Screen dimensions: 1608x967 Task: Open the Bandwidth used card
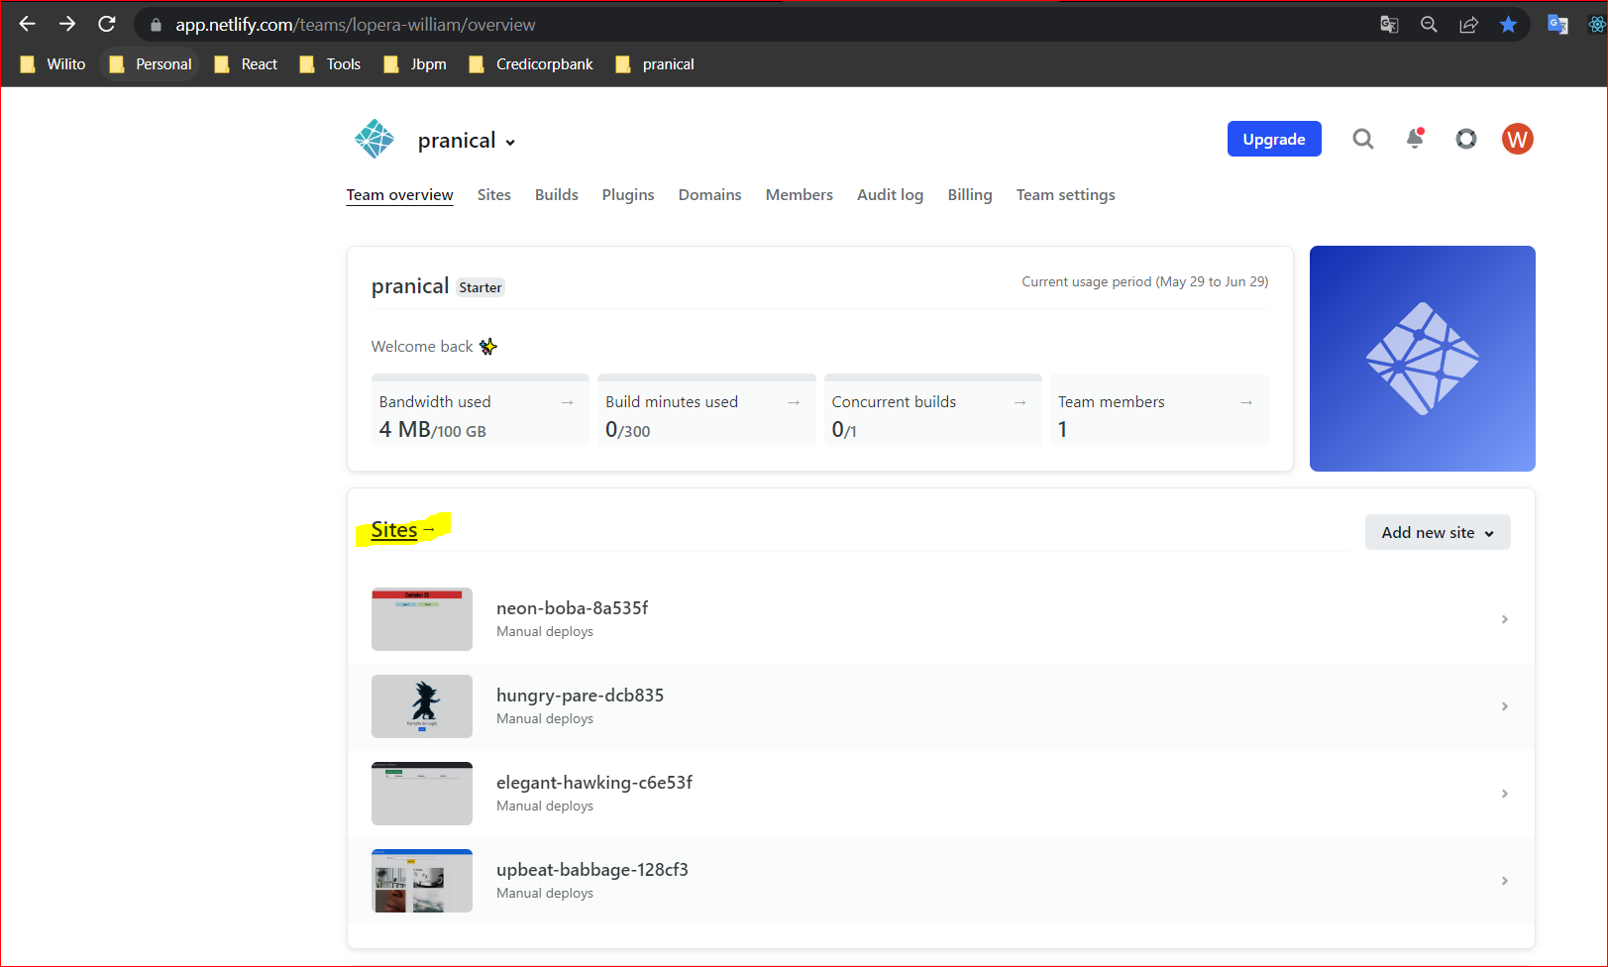pyautogui.click(x=480, y=410)
